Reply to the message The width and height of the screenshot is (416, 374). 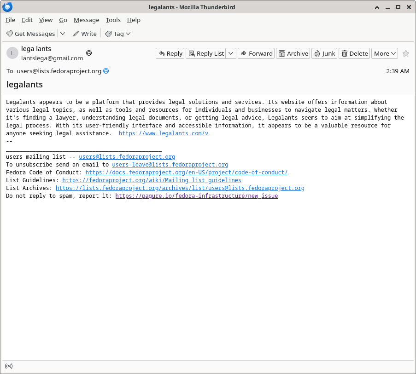170,53
